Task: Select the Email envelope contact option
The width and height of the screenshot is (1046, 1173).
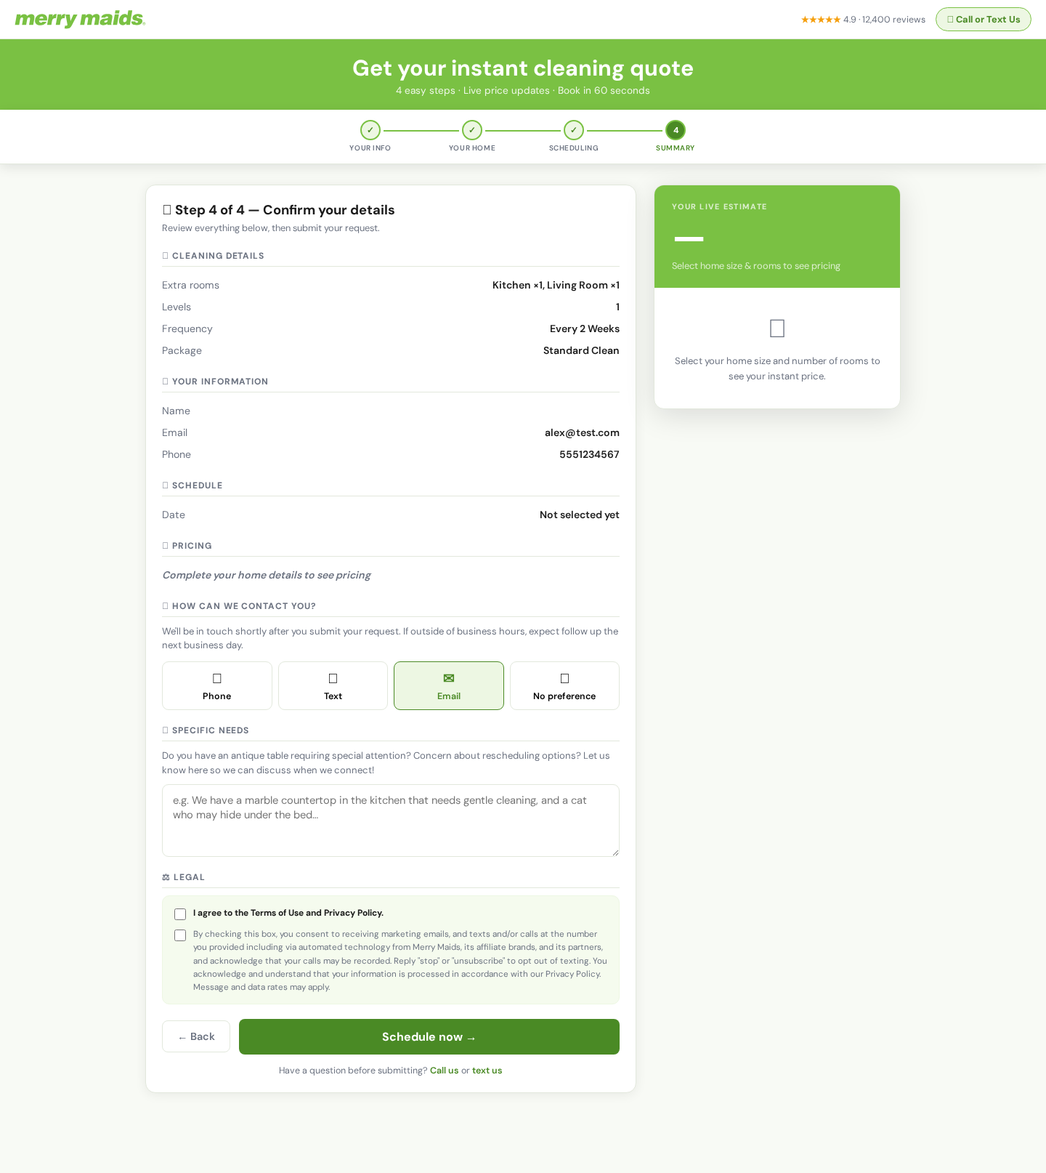Action: [449, 685]
